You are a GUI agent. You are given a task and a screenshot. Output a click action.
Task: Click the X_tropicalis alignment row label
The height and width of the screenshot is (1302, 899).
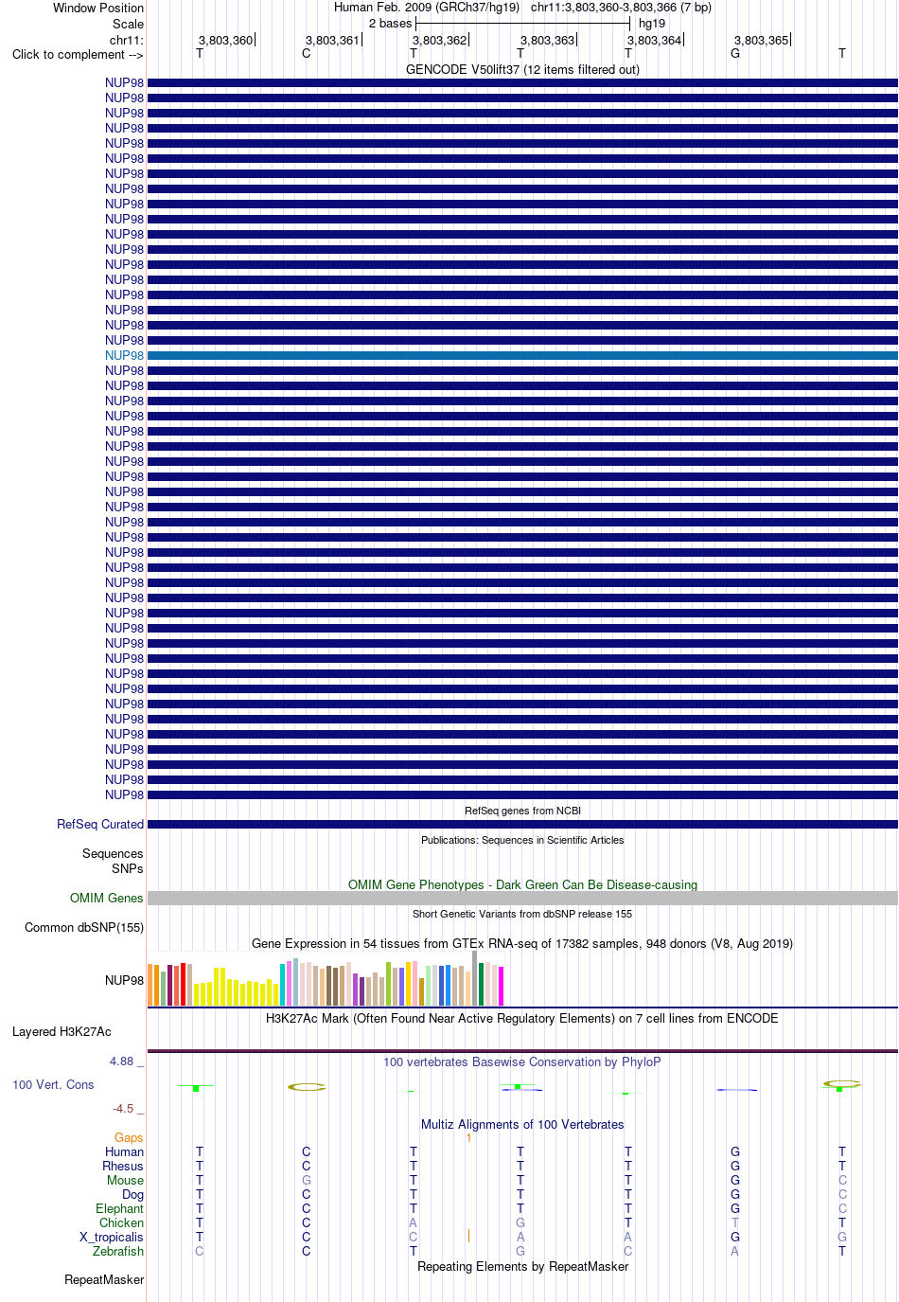[112, 1237]
